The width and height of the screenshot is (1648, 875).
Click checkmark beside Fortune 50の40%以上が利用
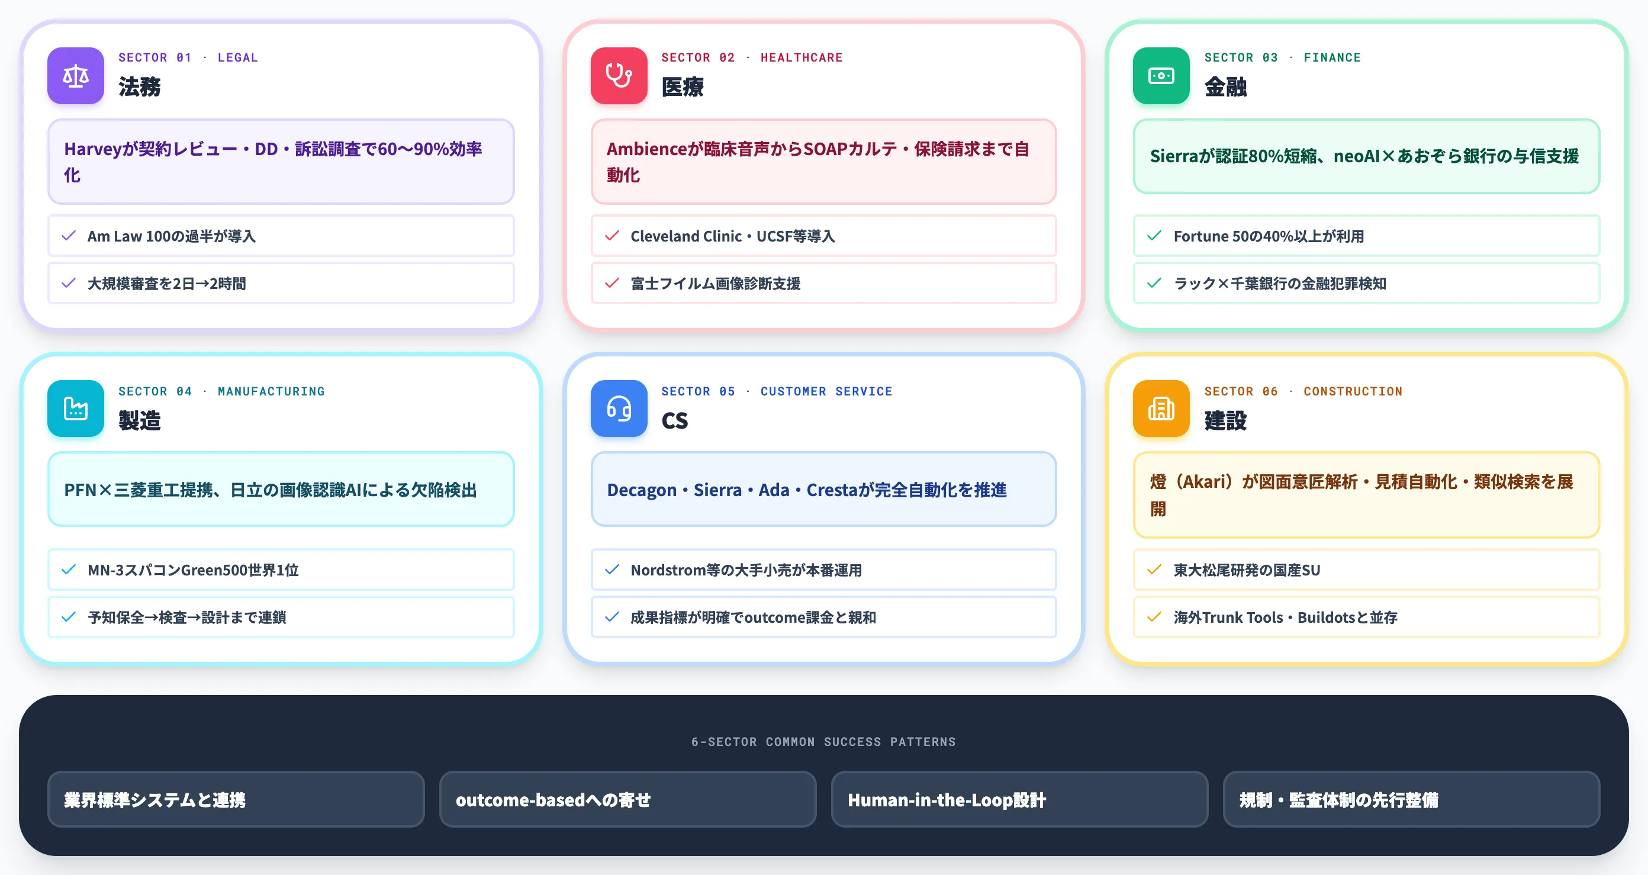pos(1154,236)
